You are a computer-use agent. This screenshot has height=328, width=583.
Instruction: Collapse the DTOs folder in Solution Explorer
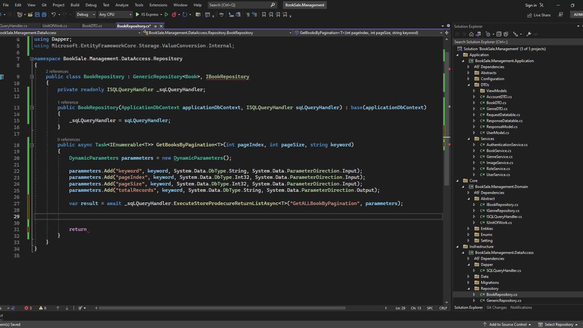click(469, 85)
